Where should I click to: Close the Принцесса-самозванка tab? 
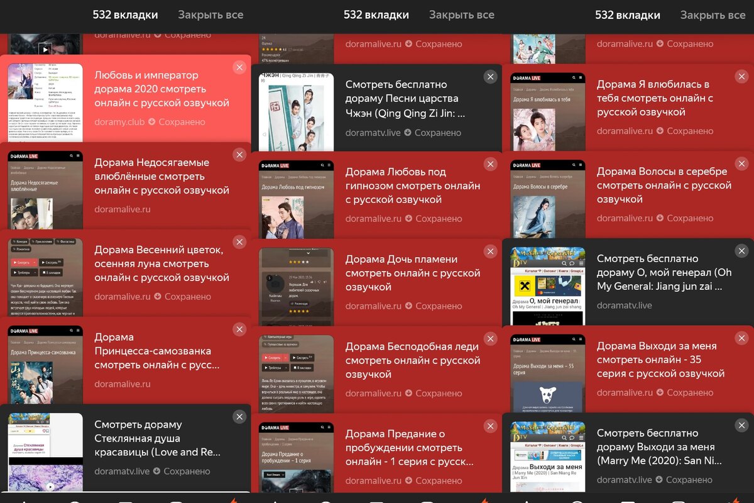[239, 329]
